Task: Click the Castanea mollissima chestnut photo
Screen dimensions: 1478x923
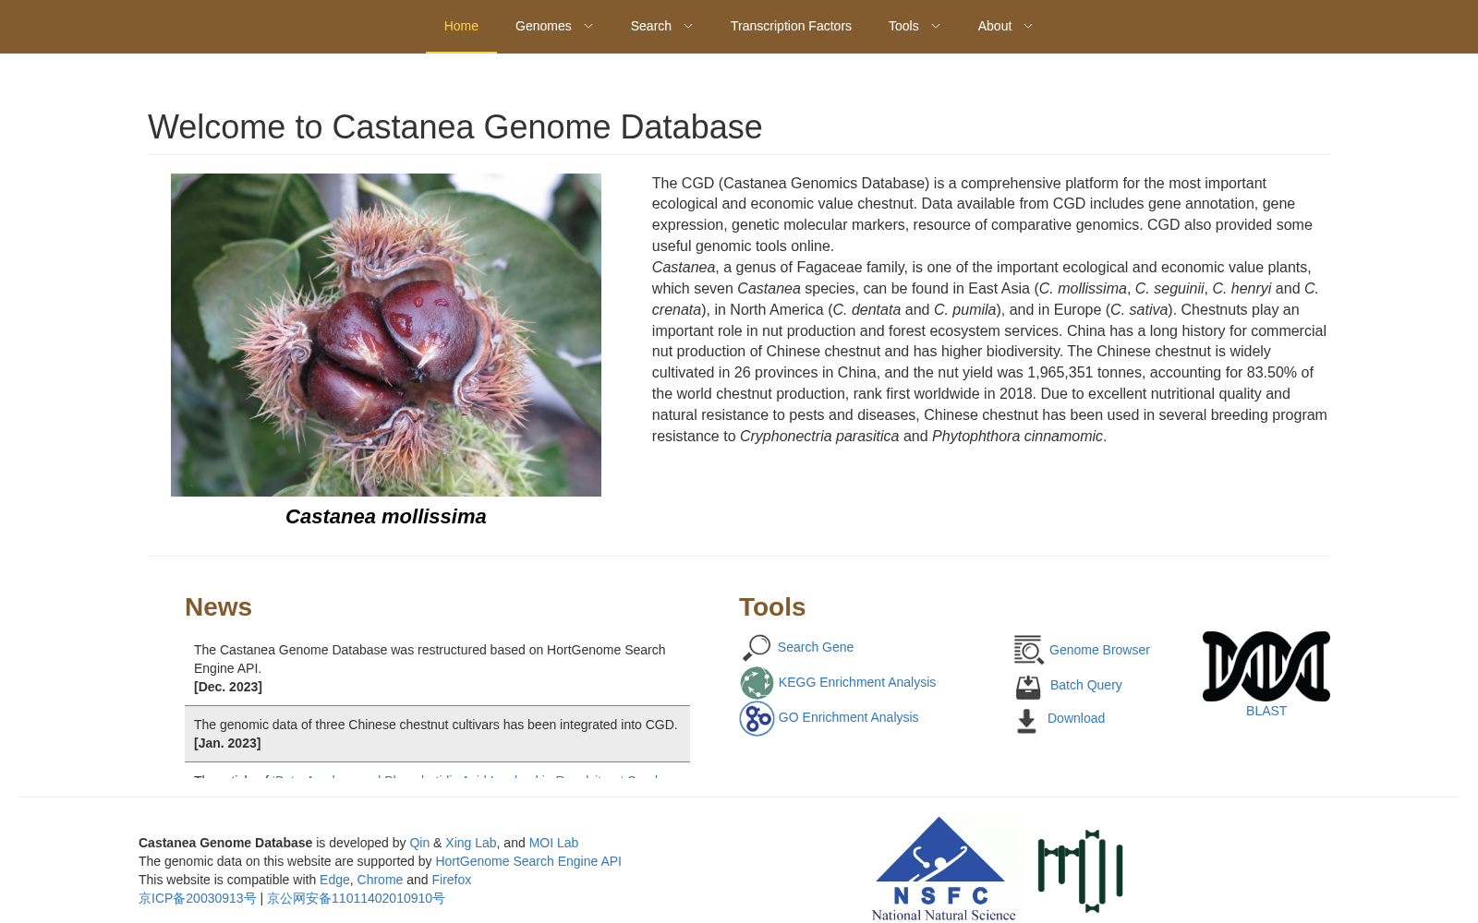Action: [x=386, y=335]
